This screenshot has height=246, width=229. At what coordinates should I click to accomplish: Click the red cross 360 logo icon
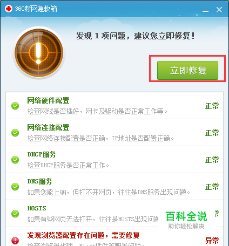point(9,9)
